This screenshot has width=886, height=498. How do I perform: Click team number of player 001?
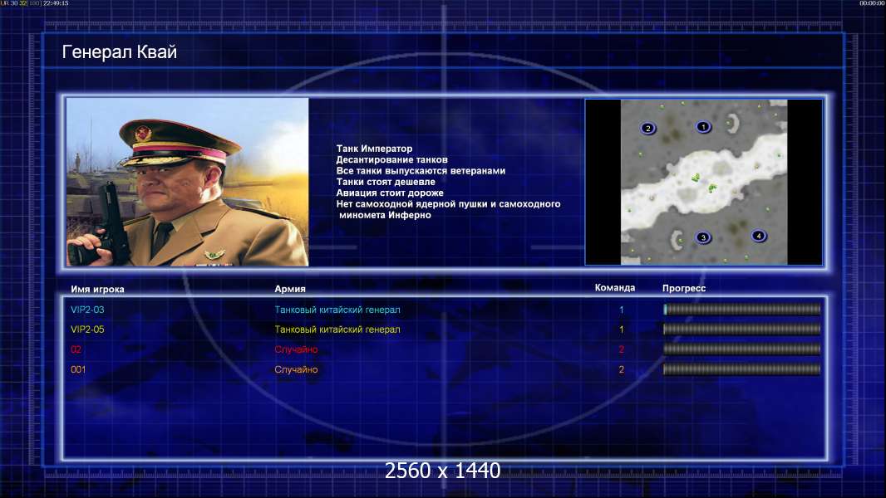[x=622, y=369]
